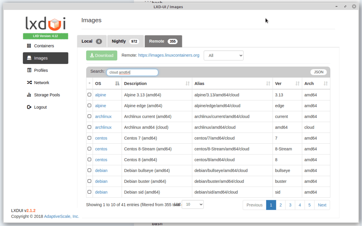This screenshot has height=226, width=362.
Task: Tick the Centos 7 row checkbox
Action: point(89,138)
